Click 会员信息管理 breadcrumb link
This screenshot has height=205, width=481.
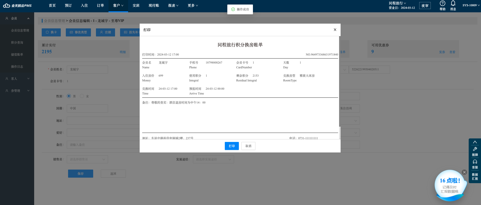point(55,21)
